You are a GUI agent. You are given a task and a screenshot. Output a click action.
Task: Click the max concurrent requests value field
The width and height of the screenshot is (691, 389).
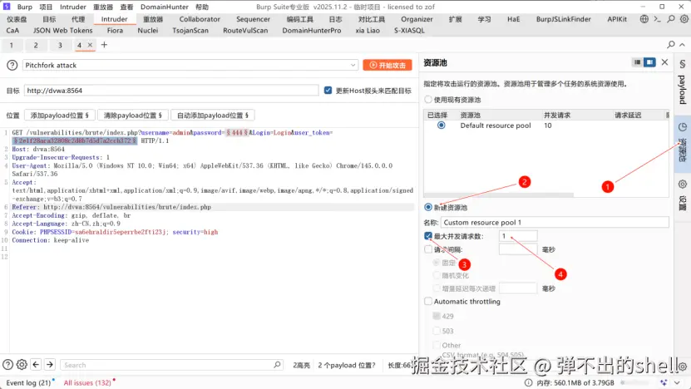[x=518, y=236]
